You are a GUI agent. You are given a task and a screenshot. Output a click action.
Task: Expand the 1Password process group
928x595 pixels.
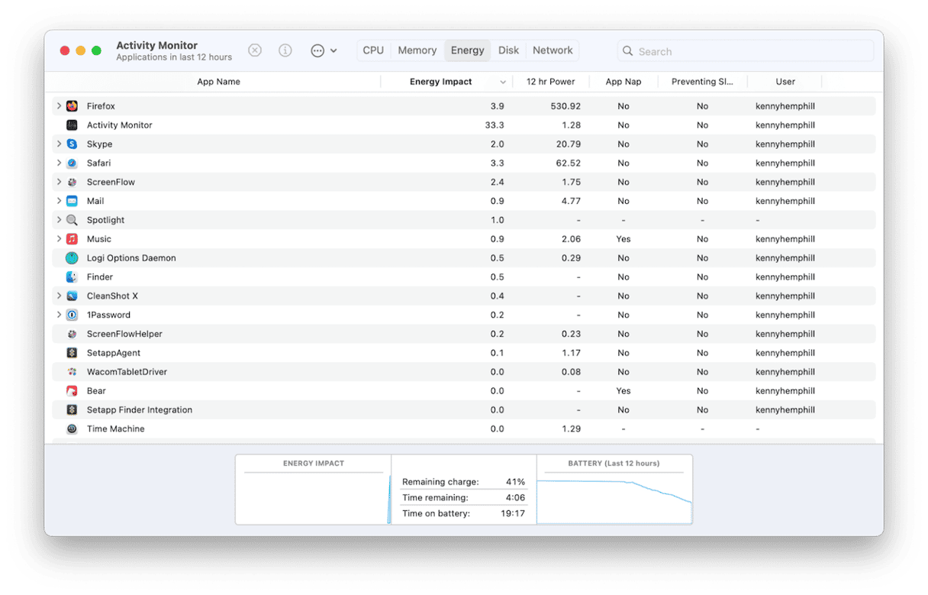(x=59, y=315)
